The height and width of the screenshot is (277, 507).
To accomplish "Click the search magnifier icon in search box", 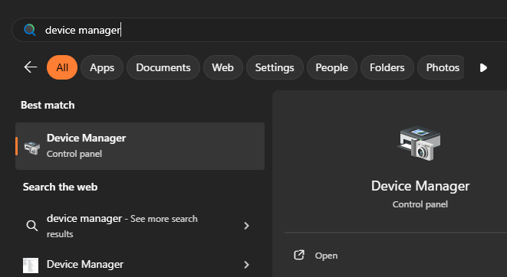I will coord(30,30).
